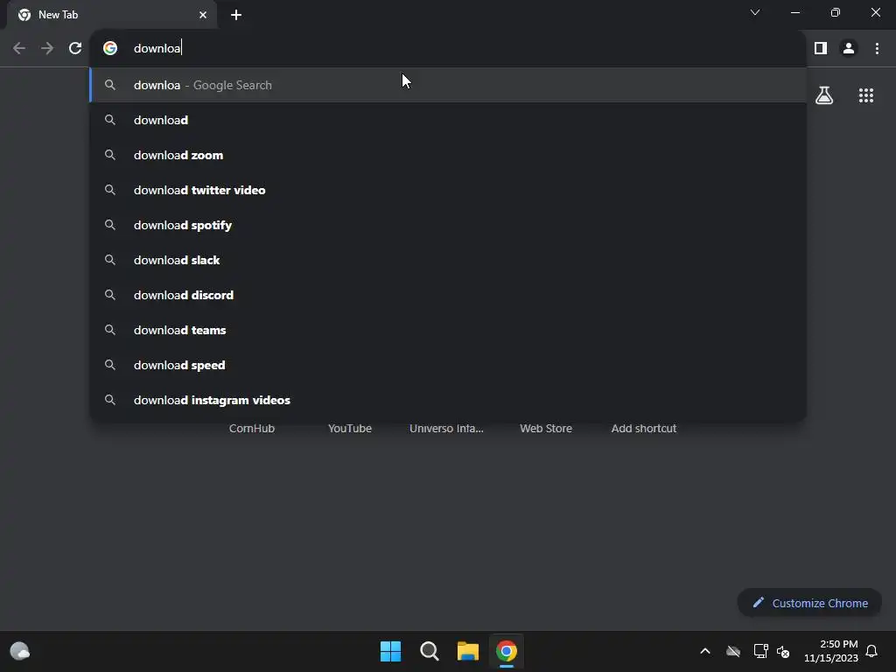The width and height of the screenshot is (896, 672).
Task: Open taskbar Search magnifier
Action: (429, 651)
